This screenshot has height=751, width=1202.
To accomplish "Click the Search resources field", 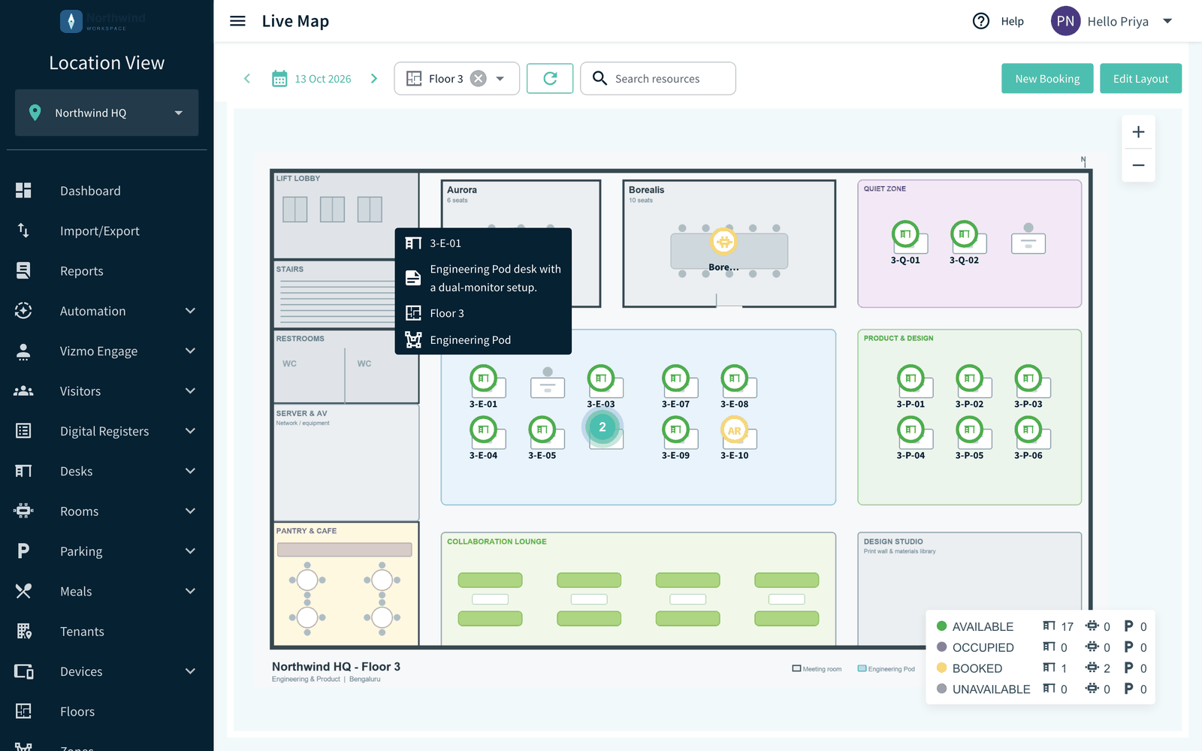I will click(658, 78).
